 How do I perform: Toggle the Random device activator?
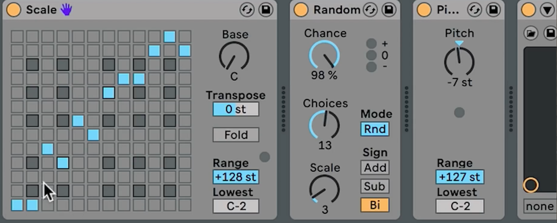[x=301, y=10]
